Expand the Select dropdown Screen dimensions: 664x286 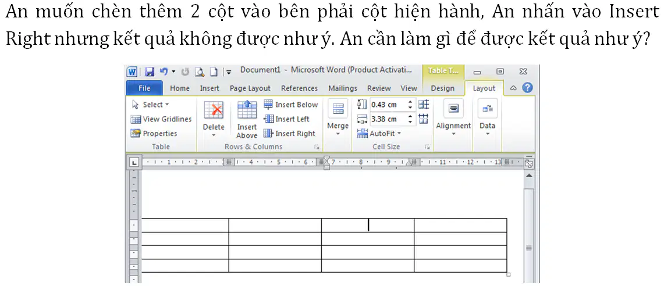click(x=150, y=105)
